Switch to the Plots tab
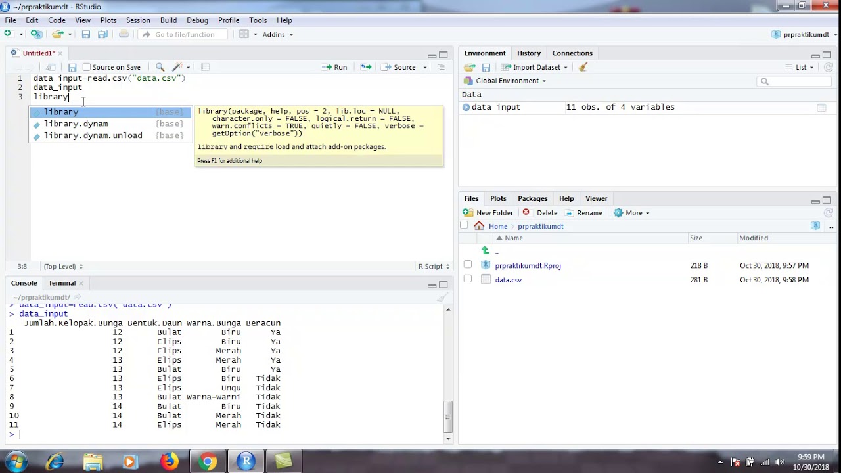841x473 pixels. tap(498, 198)
